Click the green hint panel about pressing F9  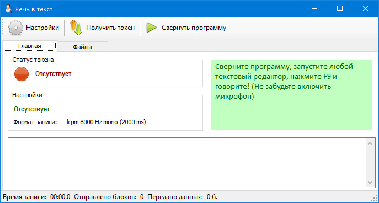292,95
